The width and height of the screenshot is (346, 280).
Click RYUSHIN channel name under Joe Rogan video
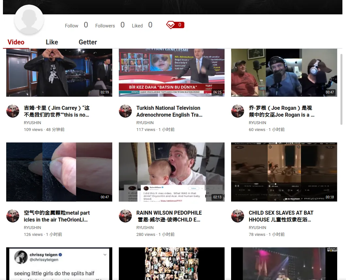point(257,123)
